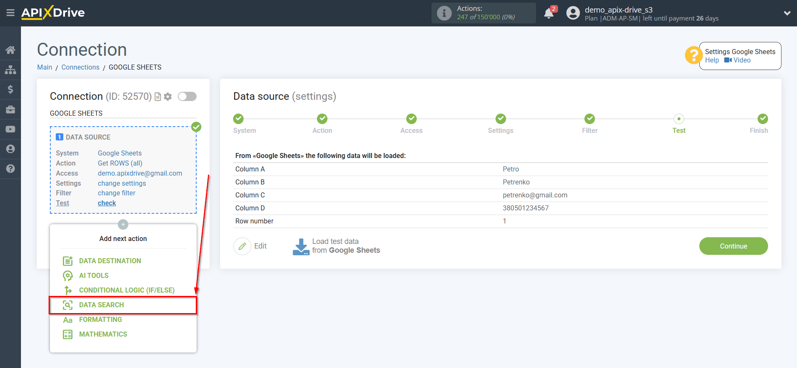Click the demo.apixdrive@gmail.com access link

tap(140, 173)
